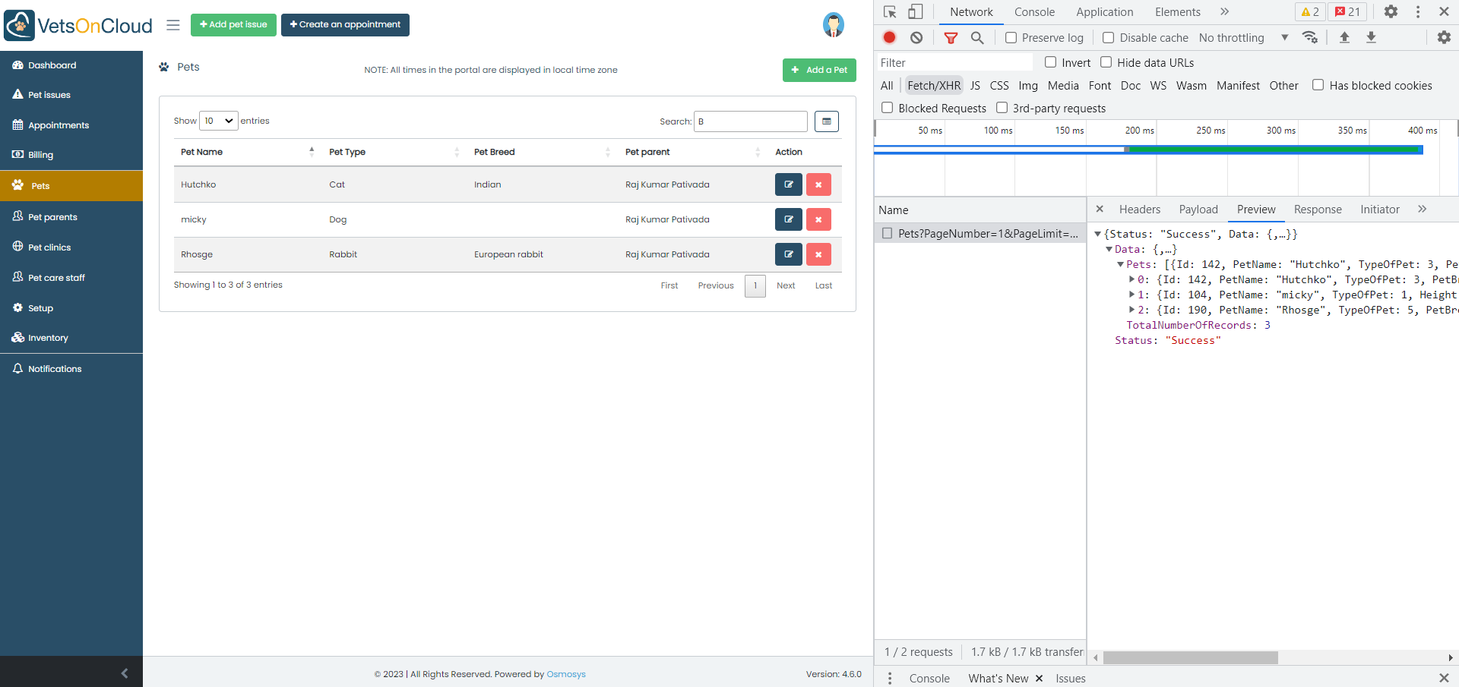This screenshot has width=1459, height=687.
Task: Click the column visibility icon beside search
Action: (x=827, y=121)
